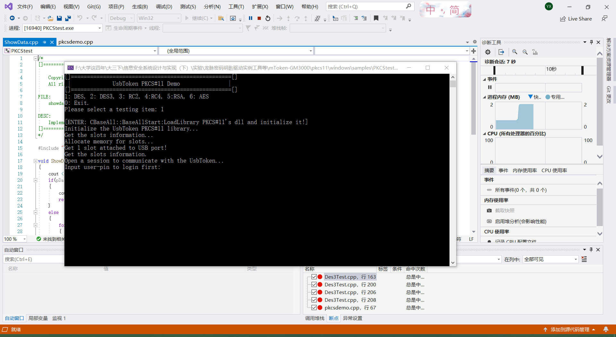
Task: Open diagnostic tools settings gear
Action: (x=488, y=52)
